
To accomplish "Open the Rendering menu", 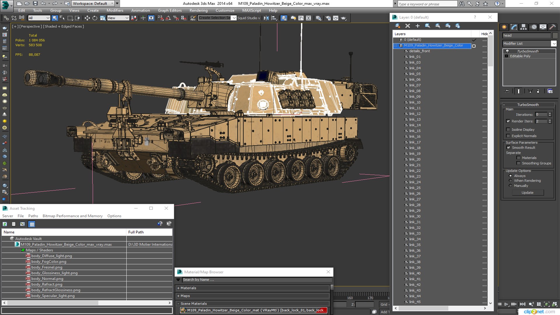I will click(198, 10).
